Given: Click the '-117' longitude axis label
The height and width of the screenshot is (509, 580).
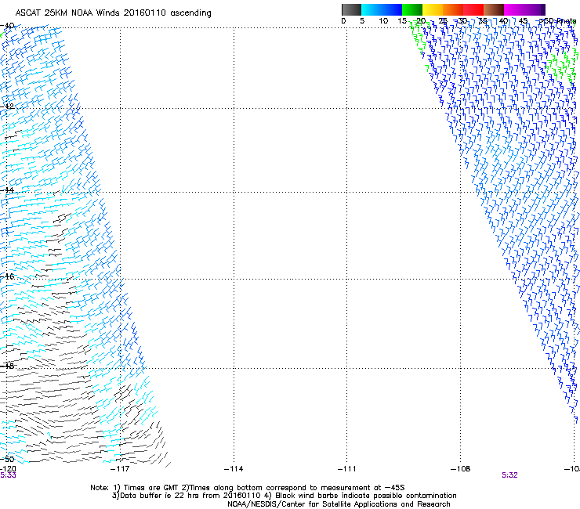Looking at the screenshot, I should pyautogui.click(x=120, y=469).
